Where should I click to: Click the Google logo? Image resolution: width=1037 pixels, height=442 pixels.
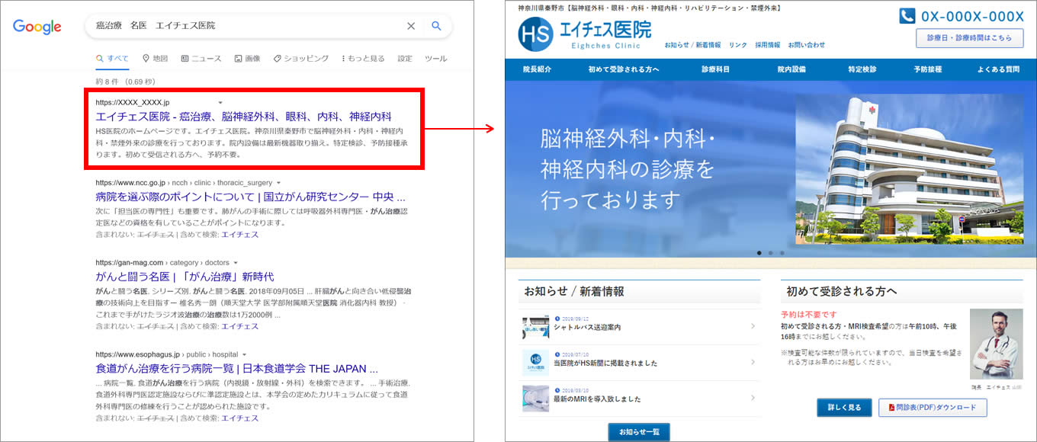(x=37, y=27)
